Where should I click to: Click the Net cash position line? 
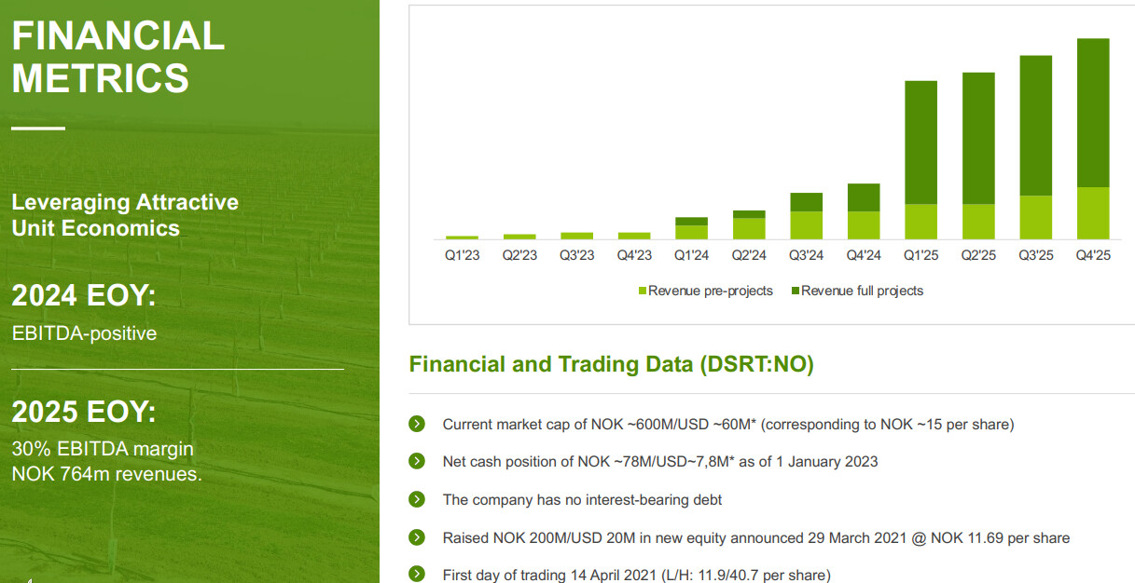pos(660,461)
